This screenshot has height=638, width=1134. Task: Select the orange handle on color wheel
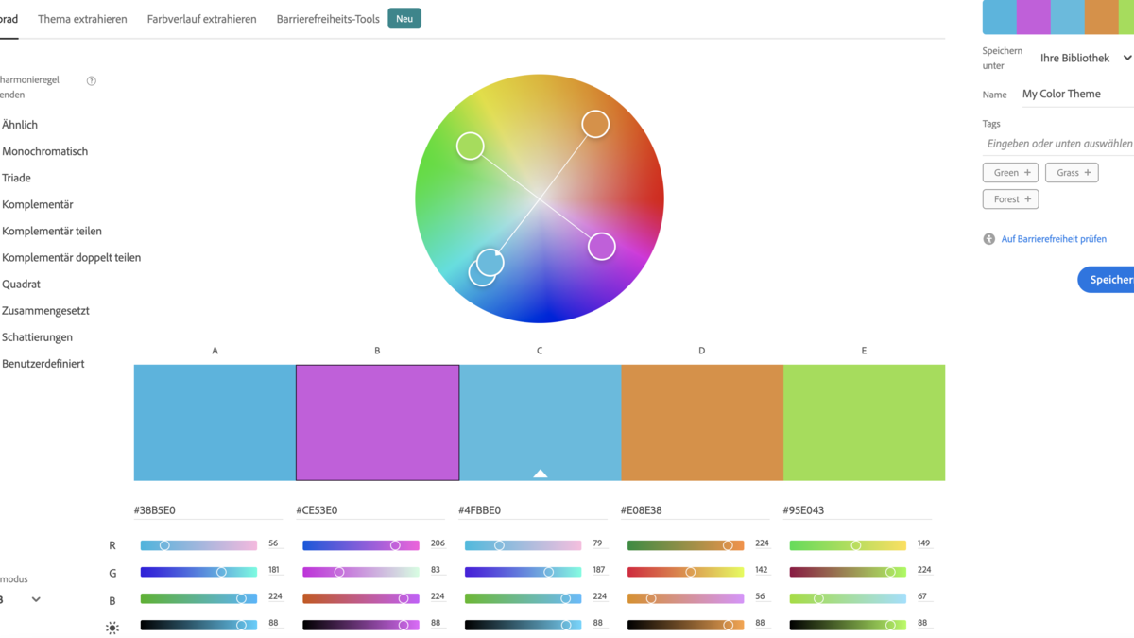(595, 124)
